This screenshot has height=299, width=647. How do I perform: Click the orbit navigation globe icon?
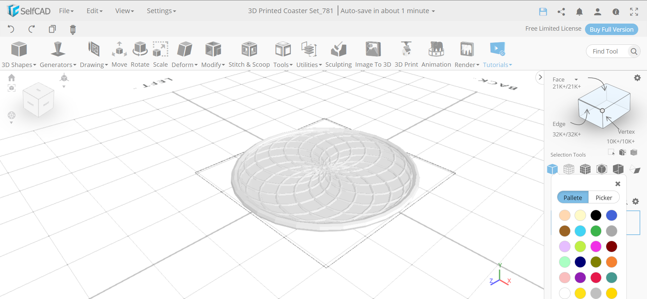click(11, 115)
